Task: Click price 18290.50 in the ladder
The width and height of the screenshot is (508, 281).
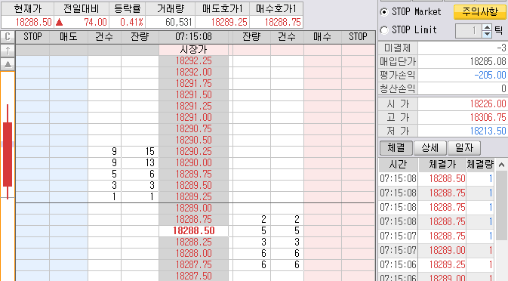Action: [194, 140]
